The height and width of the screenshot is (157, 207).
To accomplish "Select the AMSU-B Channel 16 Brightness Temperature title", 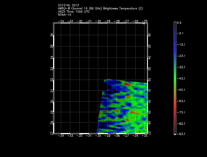I will pyautogui.click(x=100, y=9).
